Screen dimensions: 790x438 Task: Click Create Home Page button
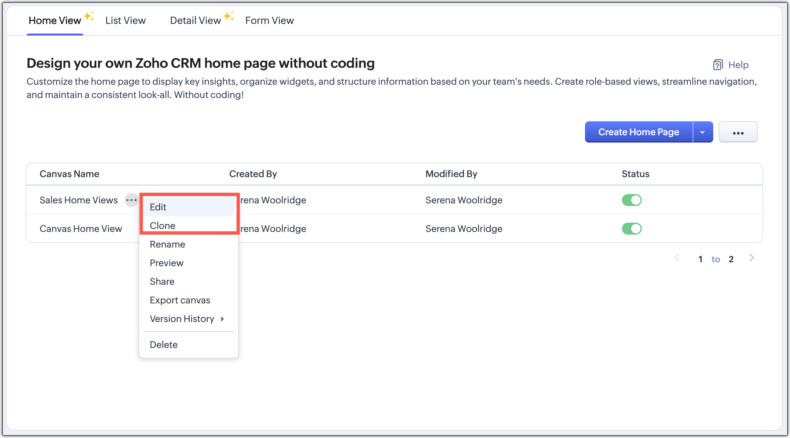point(638,132)
